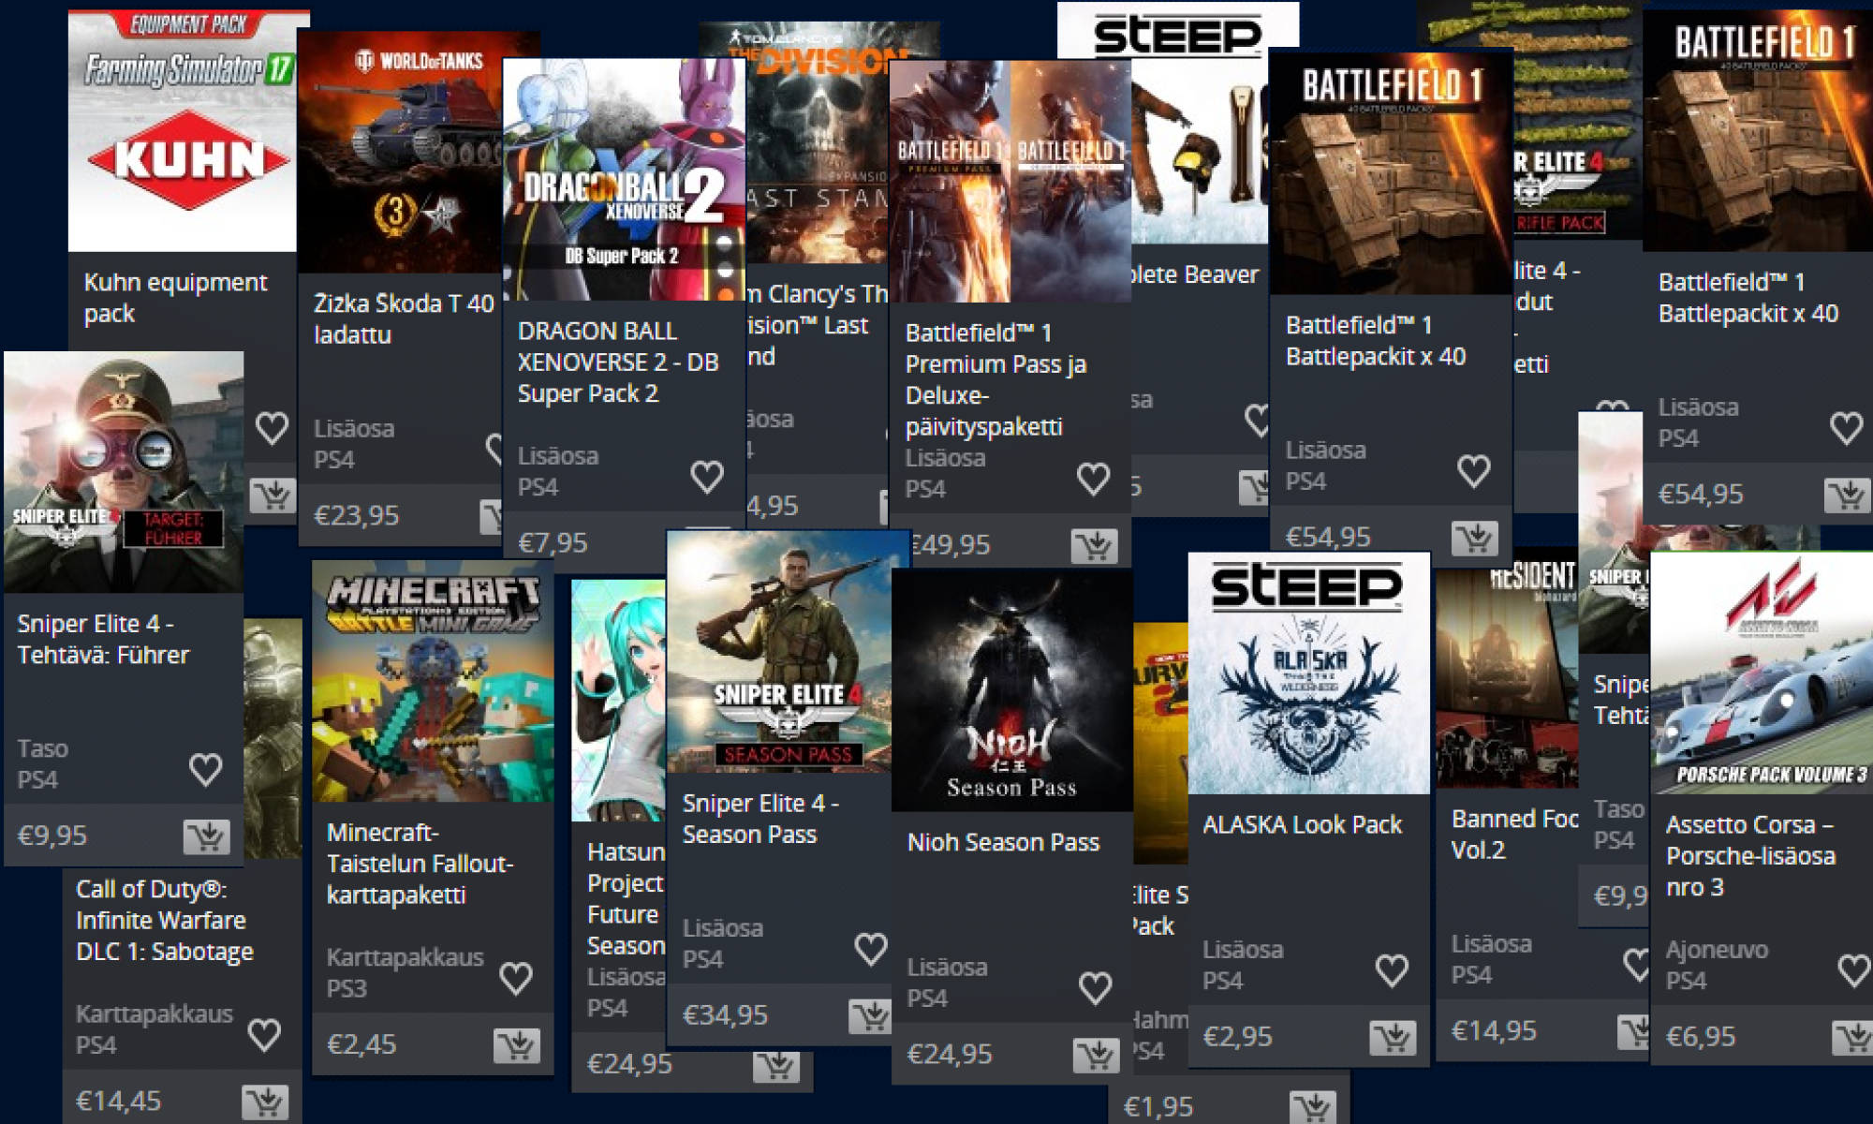This screenshot has height=1124, width=1873.
Task: Open Battlefield 1 Premium Pass cover art
Action: coord(1010,182)
